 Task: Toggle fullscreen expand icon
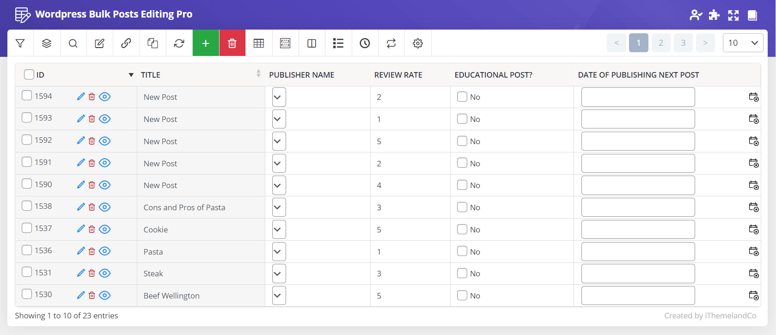click(x=733, y=15)
